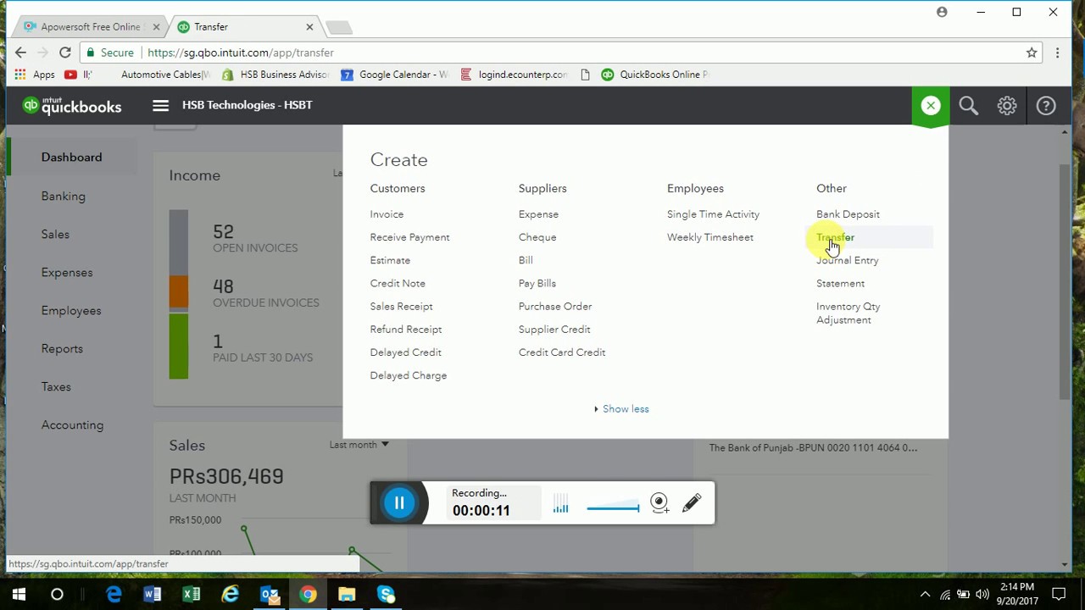1085x610 pixels.
Task: Create a new Invoice
Action: point(387,214)
